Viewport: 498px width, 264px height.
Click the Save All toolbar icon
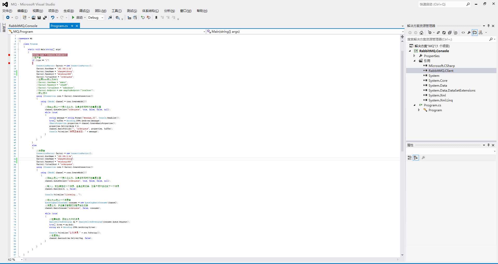(x=45, y=18)
